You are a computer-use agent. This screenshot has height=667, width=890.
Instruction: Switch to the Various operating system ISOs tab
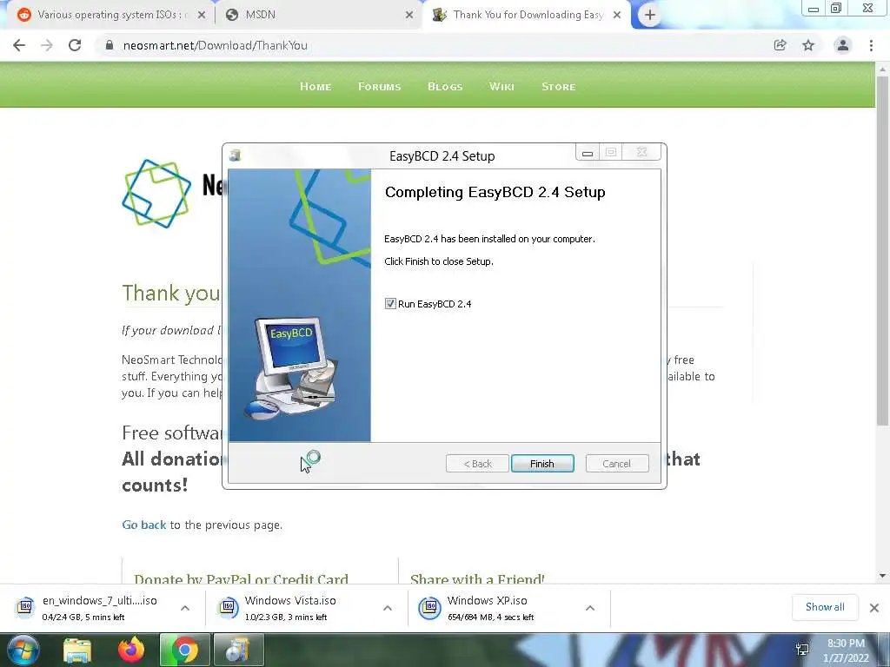coord(108,15)
